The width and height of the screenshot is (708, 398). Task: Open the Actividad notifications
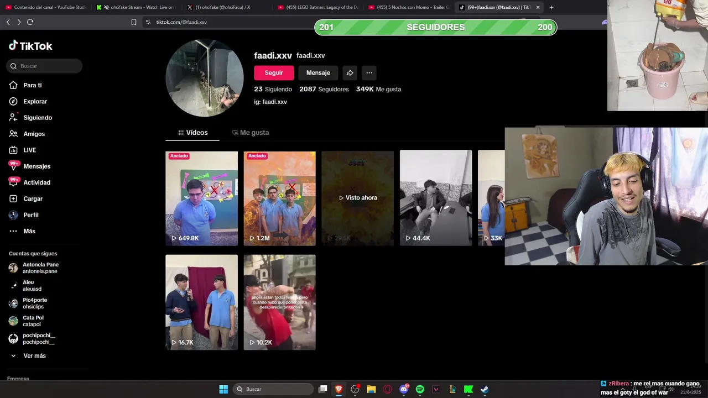pyautogui.click(x=30, y=182)
